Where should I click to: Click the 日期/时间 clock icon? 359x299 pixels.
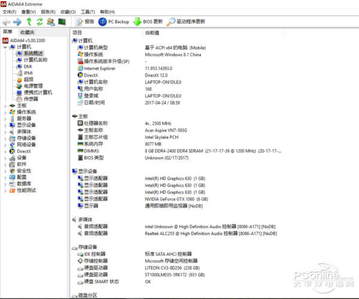[x=80, y=102]
